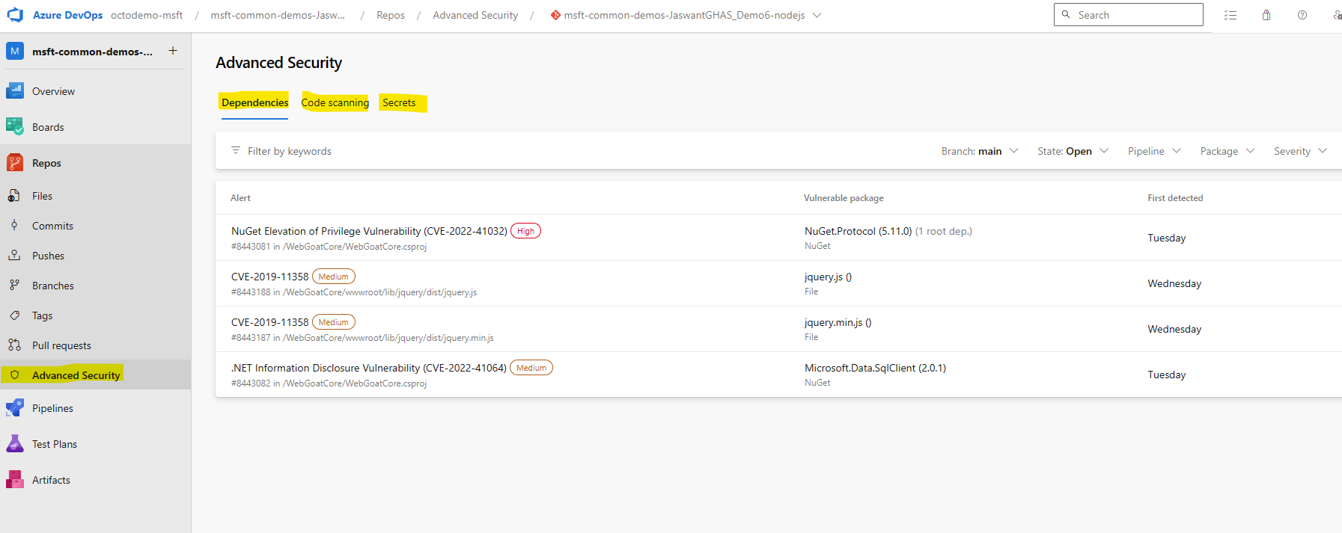This screenshot has width=1342, height=533.
Task: Switch to the Secrets tab
Action: click(x=399, y=102)
